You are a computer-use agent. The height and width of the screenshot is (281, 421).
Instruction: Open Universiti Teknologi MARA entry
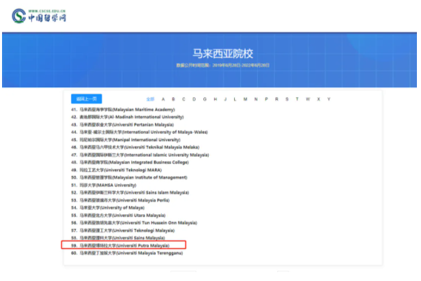point(116,170)
